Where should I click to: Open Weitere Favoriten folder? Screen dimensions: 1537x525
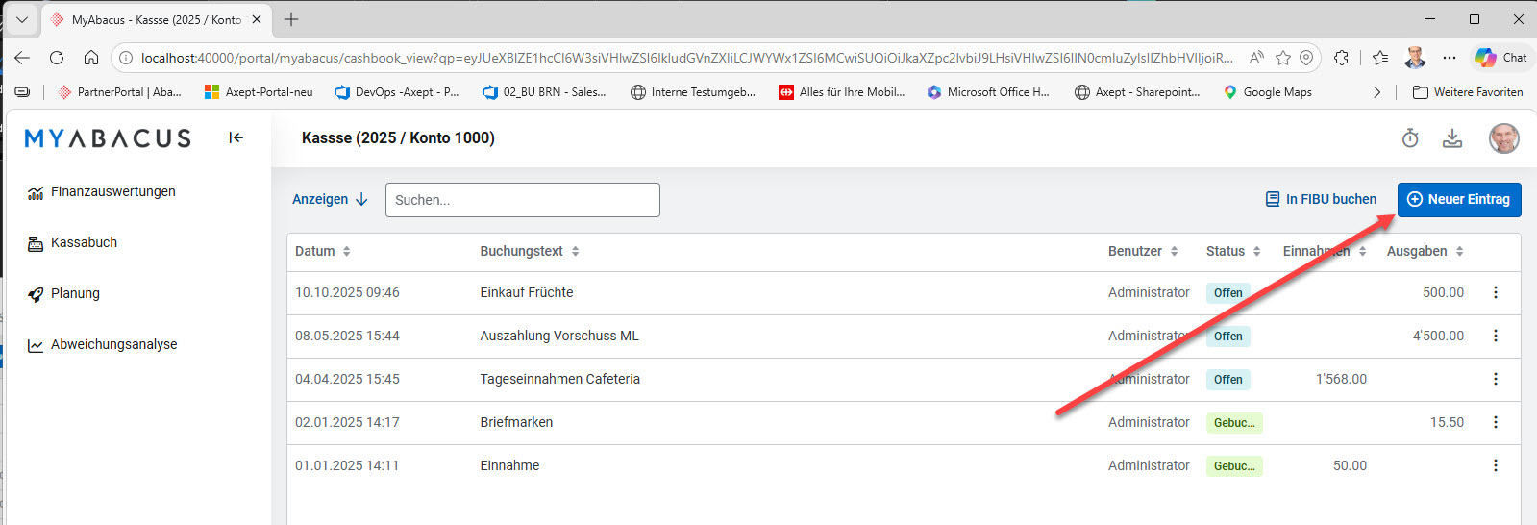click(x=1468, y=92)
